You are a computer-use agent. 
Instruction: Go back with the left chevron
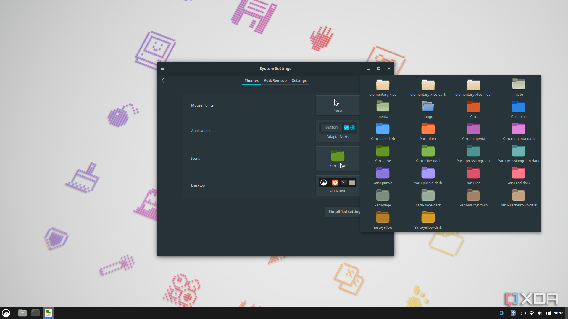coord(163,80)
